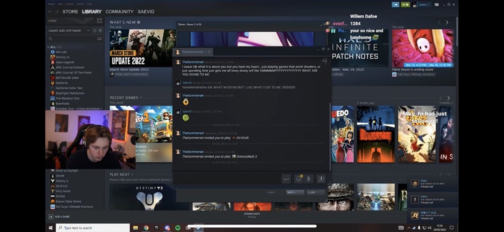504x232 pixels.
Task: Open the Help menu
Action: [89, 4]
